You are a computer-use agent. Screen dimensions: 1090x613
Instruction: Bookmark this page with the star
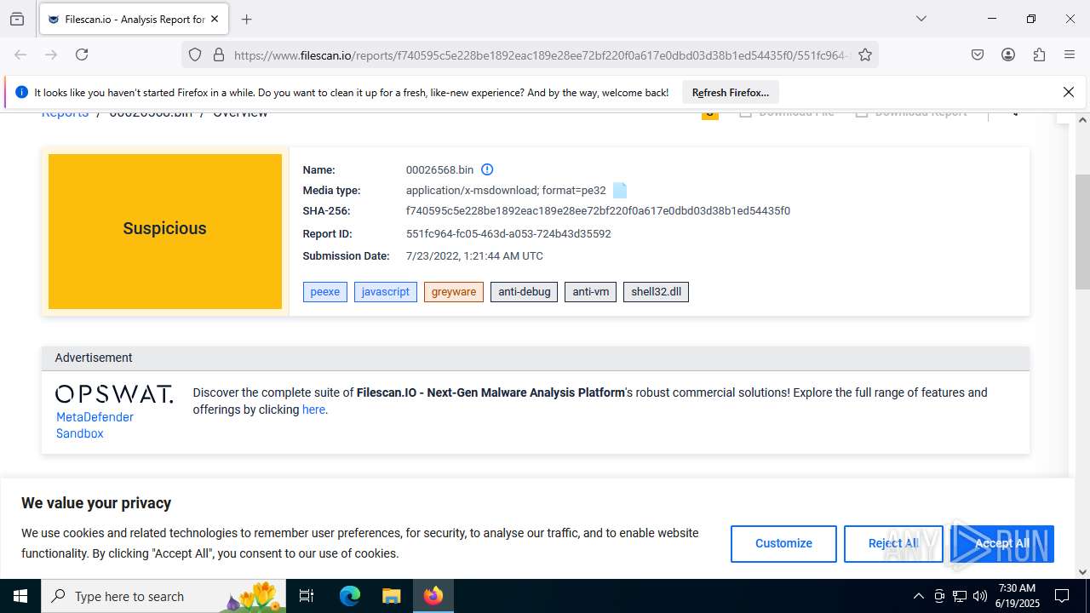point(865,54)
